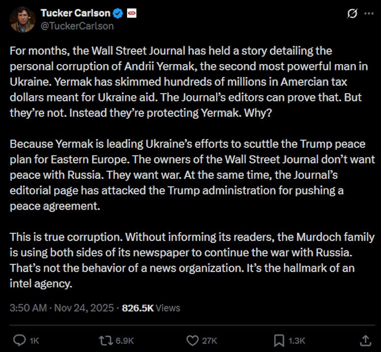Click the 6.9K reposts count
Image resolution: width=381 pixels, height=352 pixels.
point(124,340)
